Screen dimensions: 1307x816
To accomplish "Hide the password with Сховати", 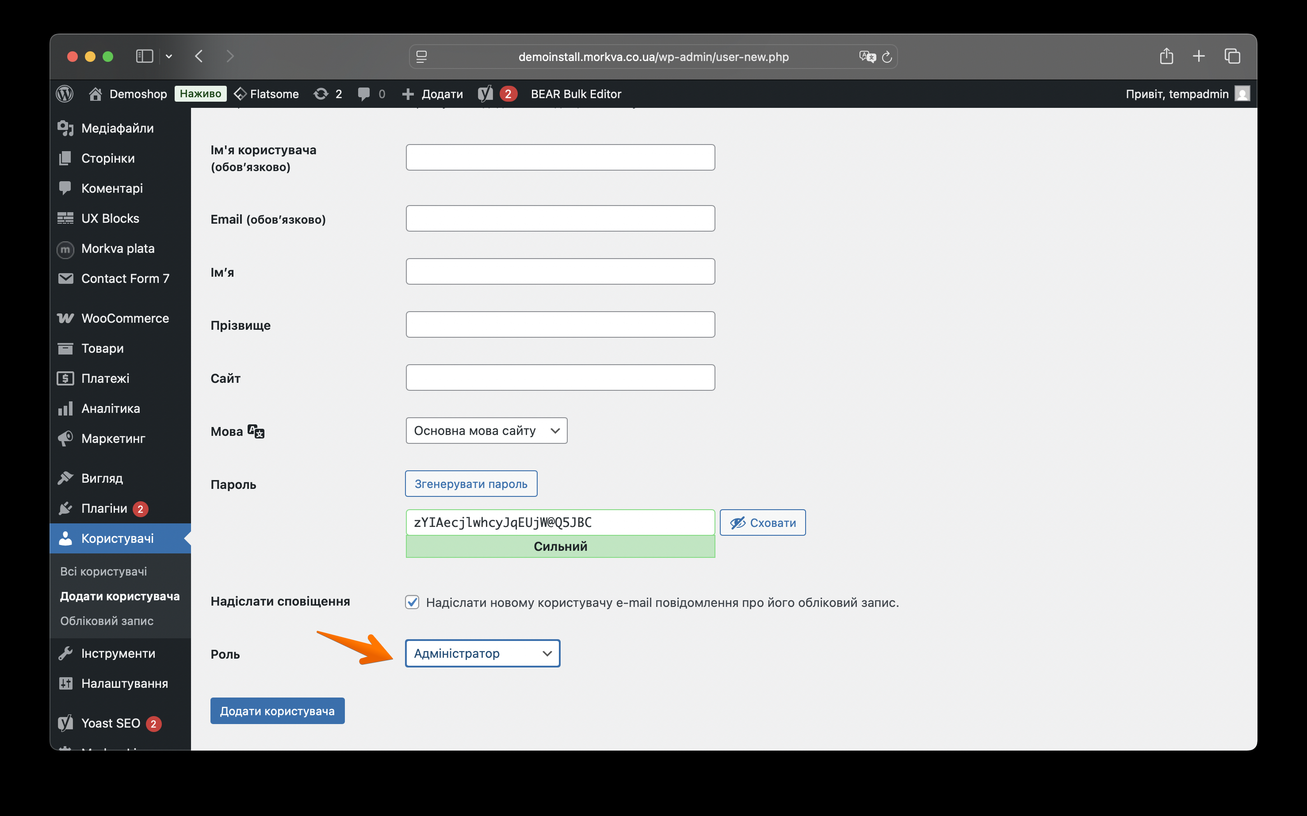I will 763,522.
